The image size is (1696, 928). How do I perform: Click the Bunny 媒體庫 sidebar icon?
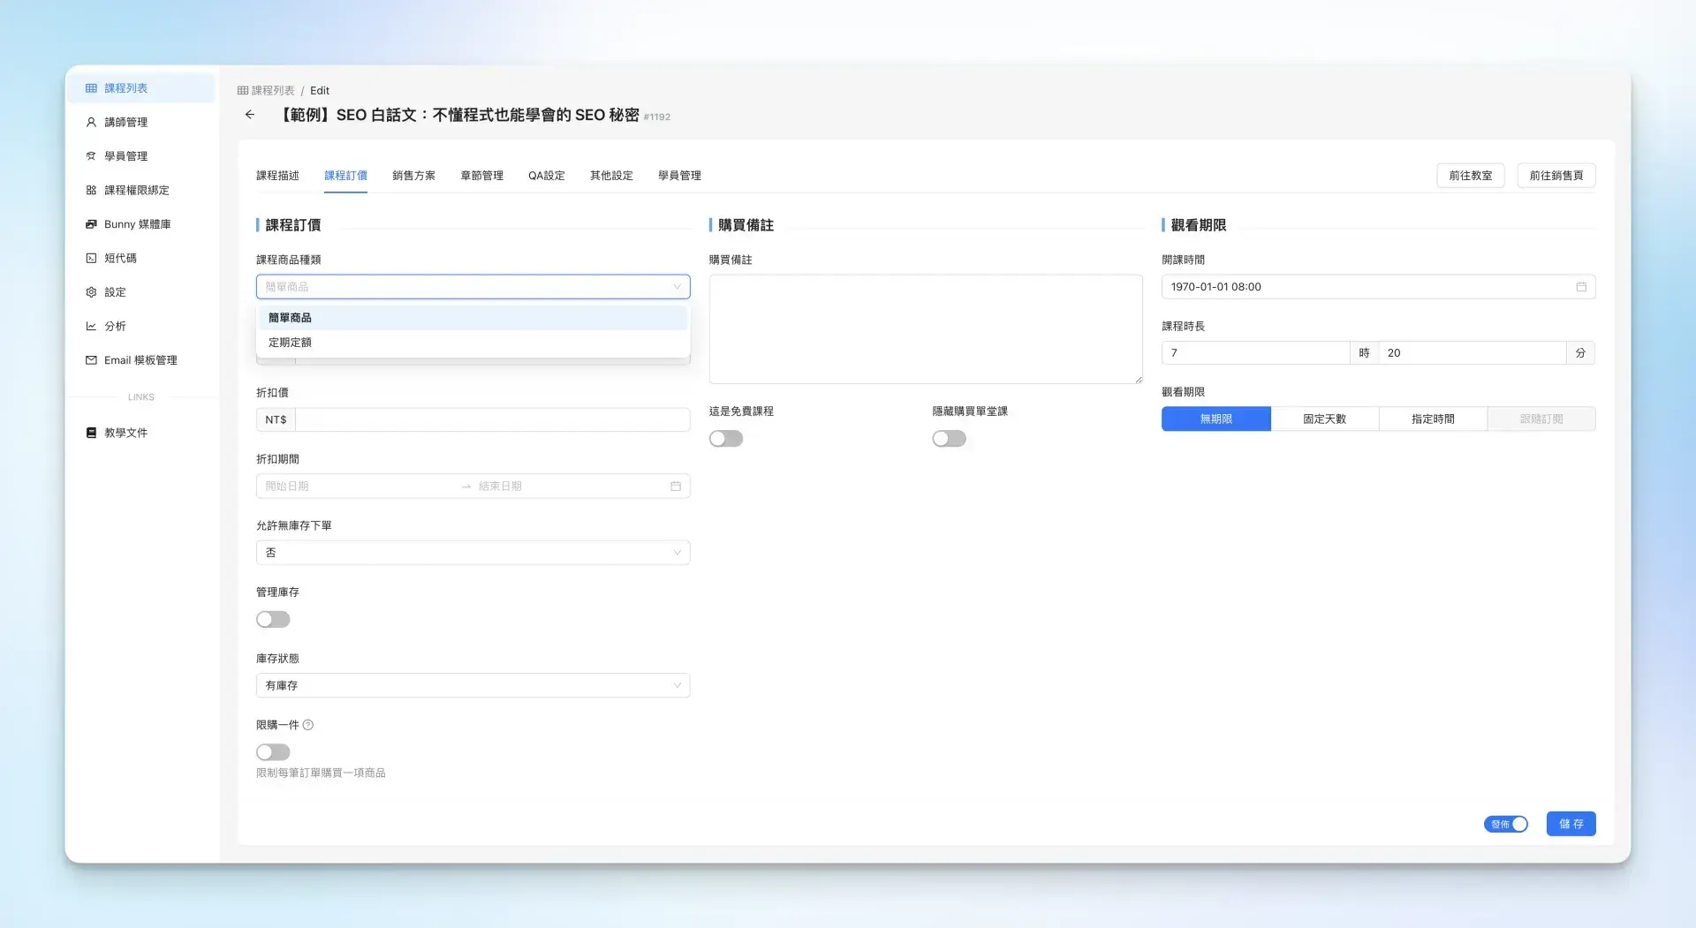pyautogui.click(x=91, y=224)
